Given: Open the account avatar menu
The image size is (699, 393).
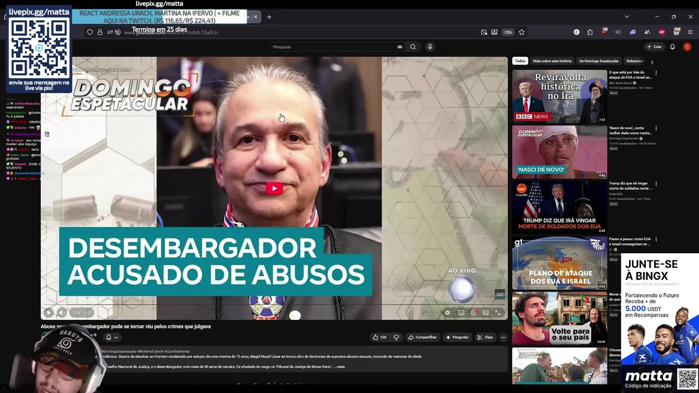Looking at the screenshot, I should pos(687,47).
